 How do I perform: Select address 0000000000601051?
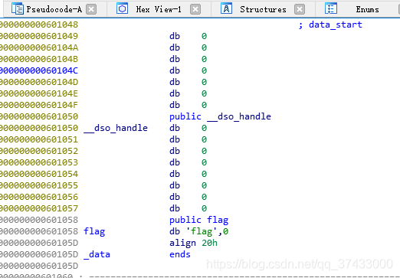coord(39,139)
